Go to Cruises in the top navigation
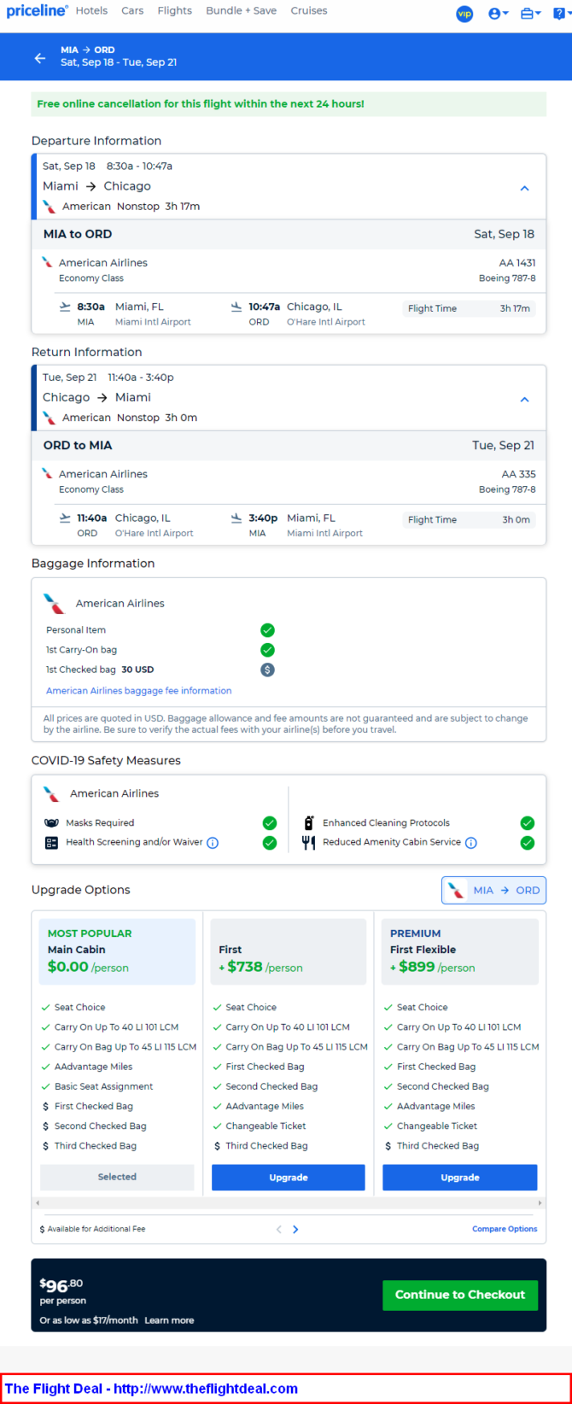The image size is (572, 1404). tap(309, 11)
